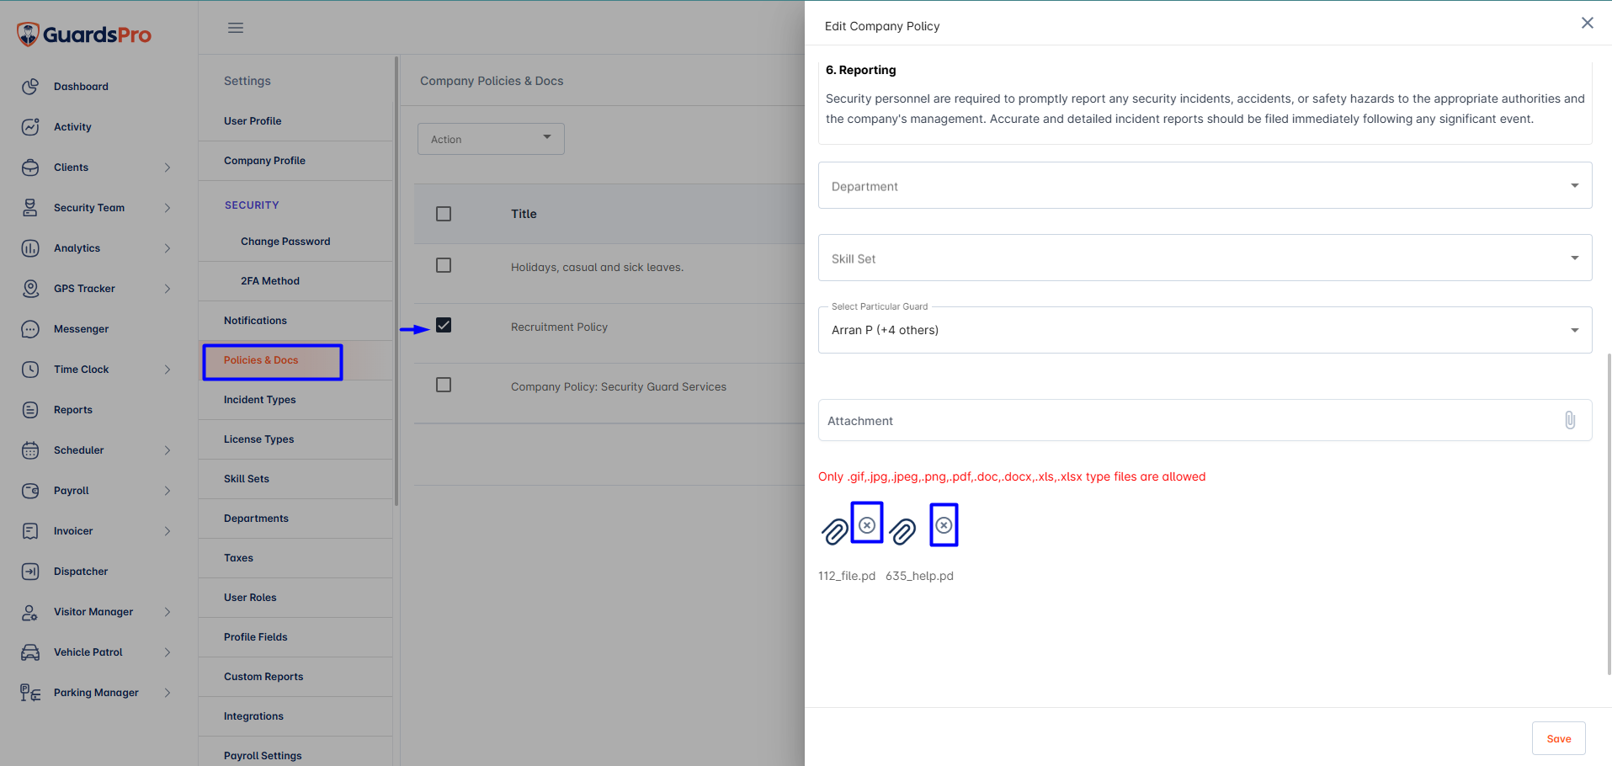Click the Parking Manager icon
This screenshot has width=1612, height=766.
pyautogui.click(x=30, y=693)
